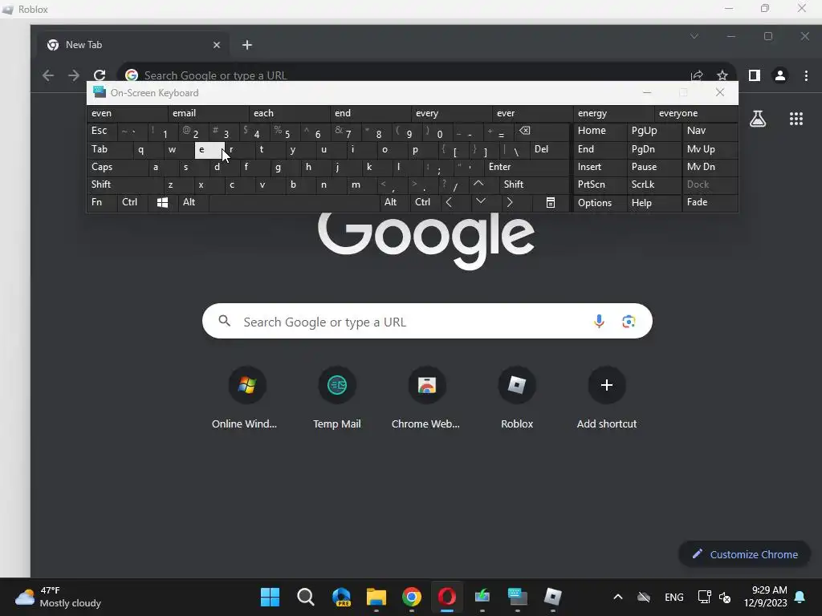Go back using Chrome's back arrow
This screenshot has width=822, height=616.
click(x=48, y=75)
